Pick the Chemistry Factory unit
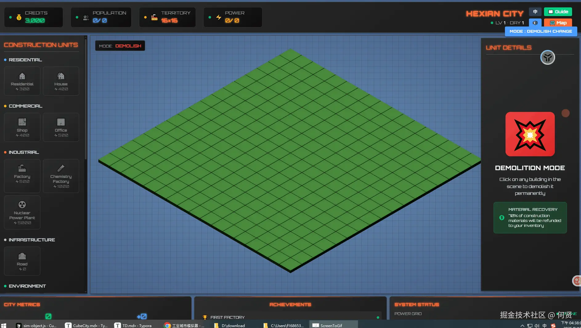 [61, 176]
